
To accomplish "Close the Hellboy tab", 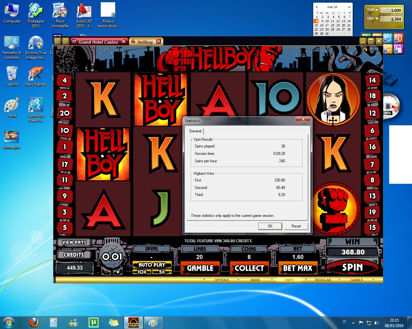I will (158, 41).
